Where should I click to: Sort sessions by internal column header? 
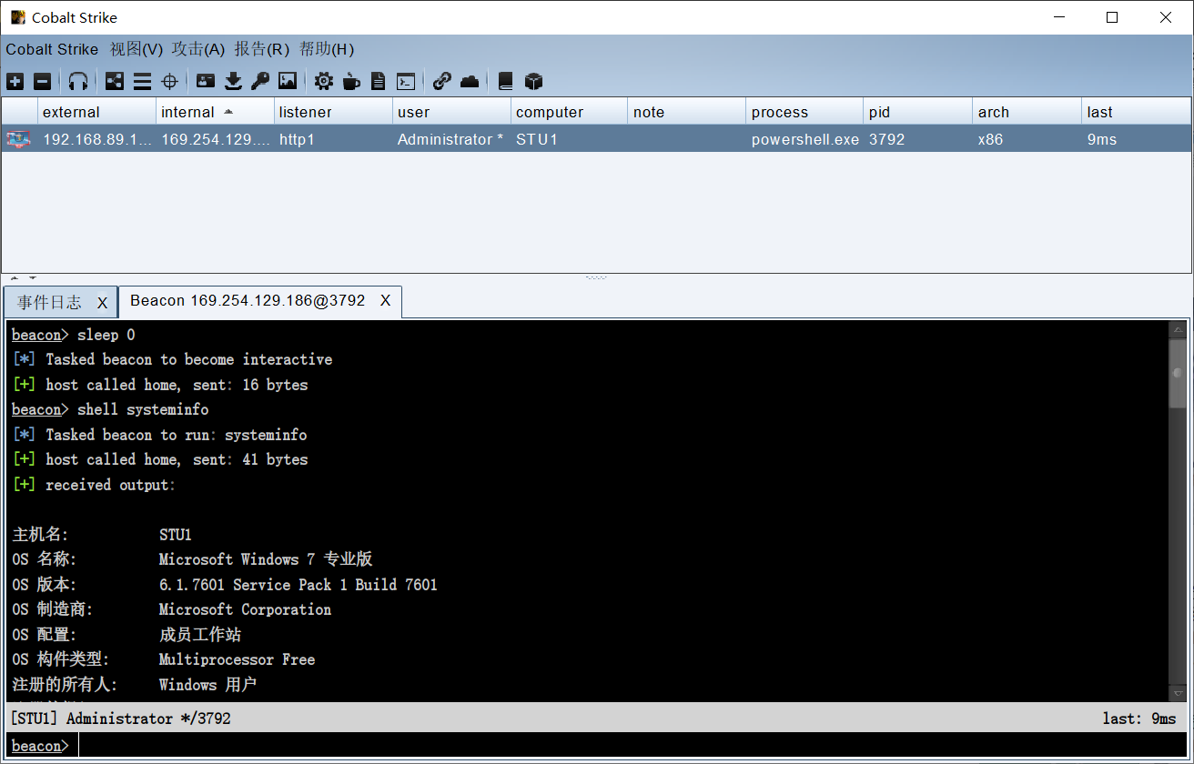[x=215, y=112]
